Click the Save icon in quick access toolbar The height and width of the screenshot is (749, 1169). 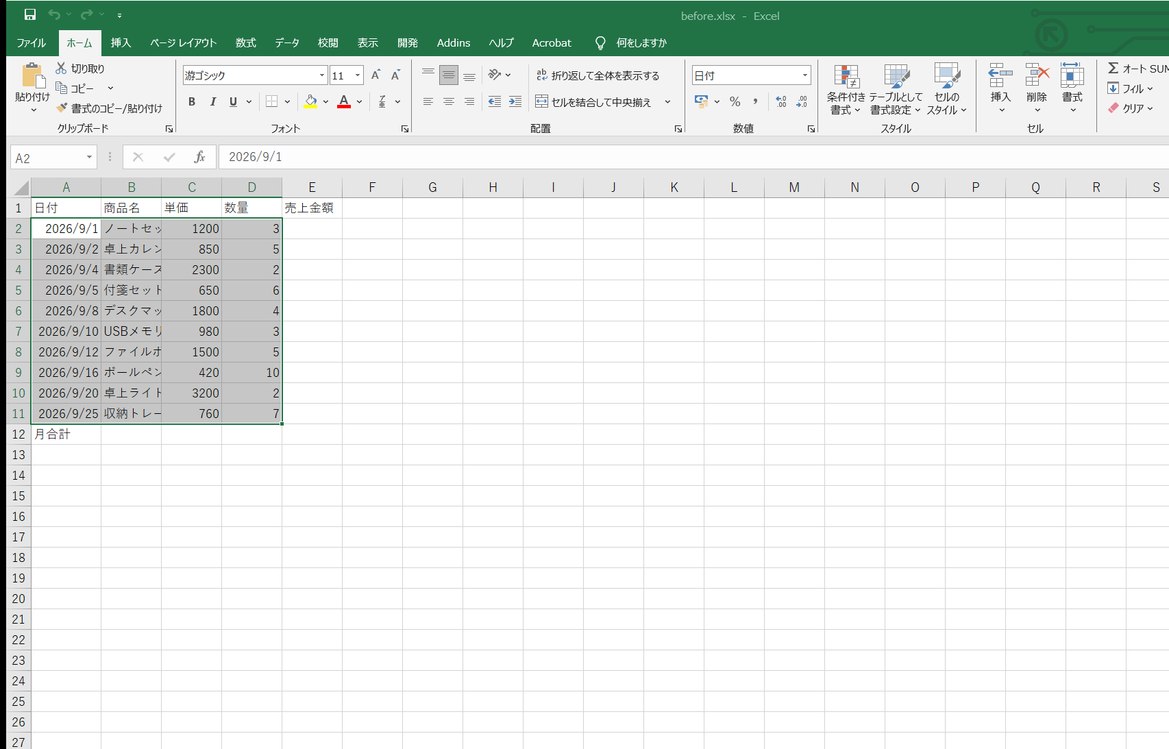point(30,14)
